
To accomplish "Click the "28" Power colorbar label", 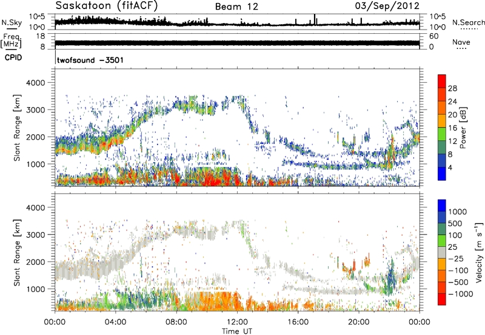I will (452, 88).
